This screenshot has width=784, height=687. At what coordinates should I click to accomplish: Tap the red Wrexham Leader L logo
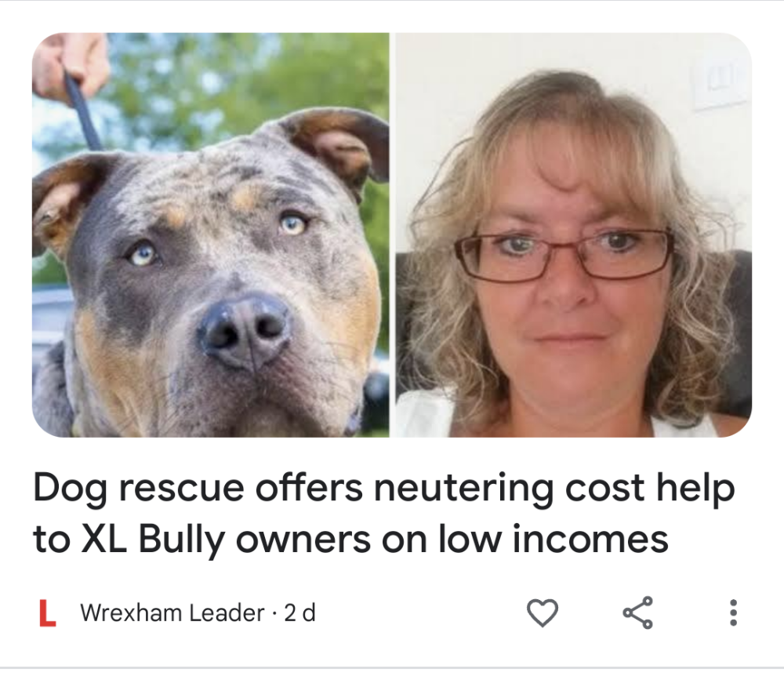[x=47, y=612]
